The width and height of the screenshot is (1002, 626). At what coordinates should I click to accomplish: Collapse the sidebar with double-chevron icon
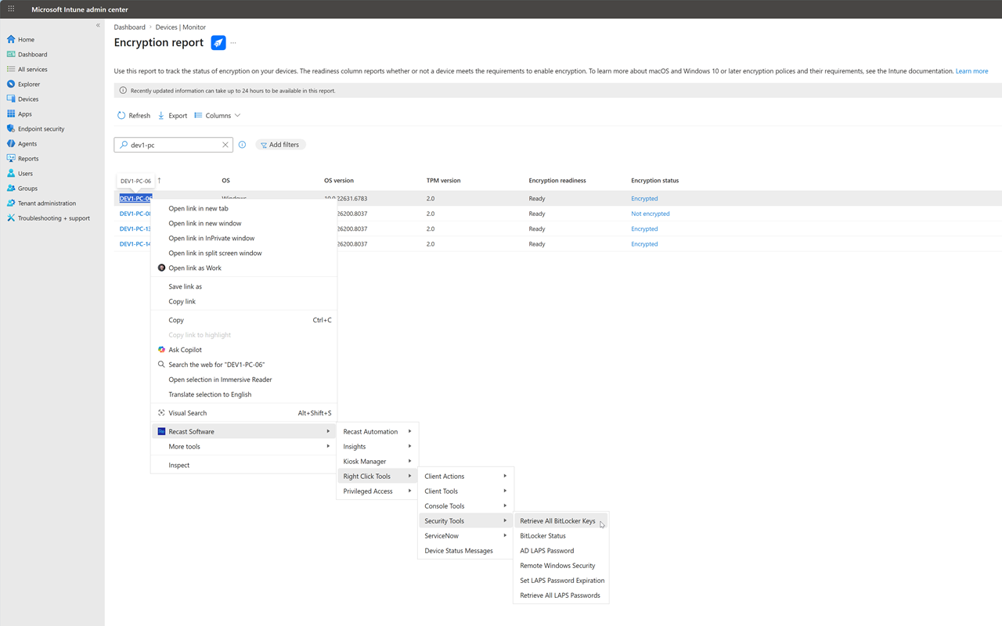[98, 26]
